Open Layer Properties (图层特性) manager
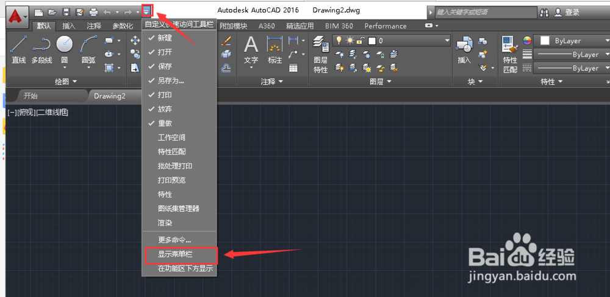Screen dimensions: 610x297 click(321, 54)
